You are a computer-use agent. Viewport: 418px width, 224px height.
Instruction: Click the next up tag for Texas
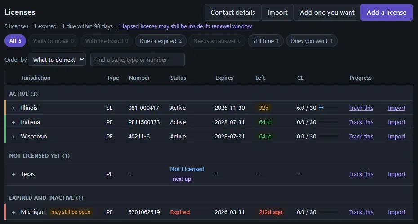182,179
